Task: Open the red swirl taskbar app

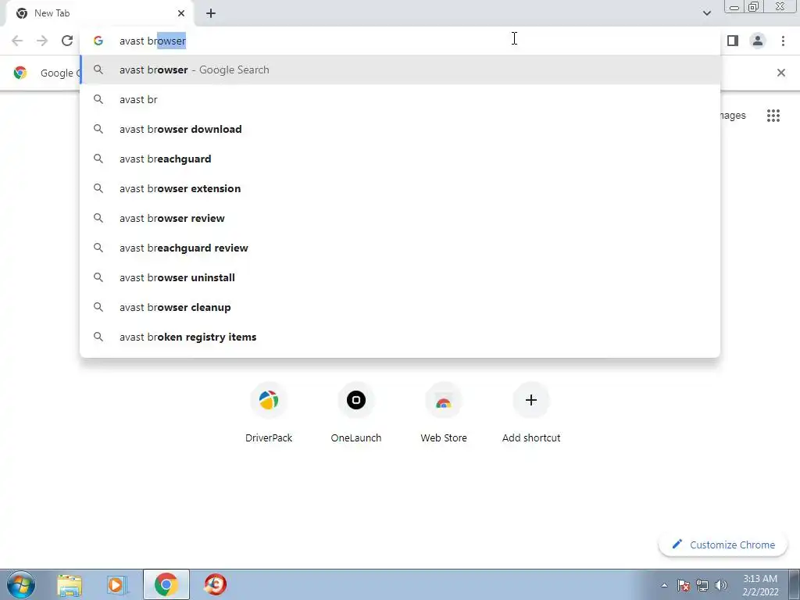Action: tap(216, 584)
